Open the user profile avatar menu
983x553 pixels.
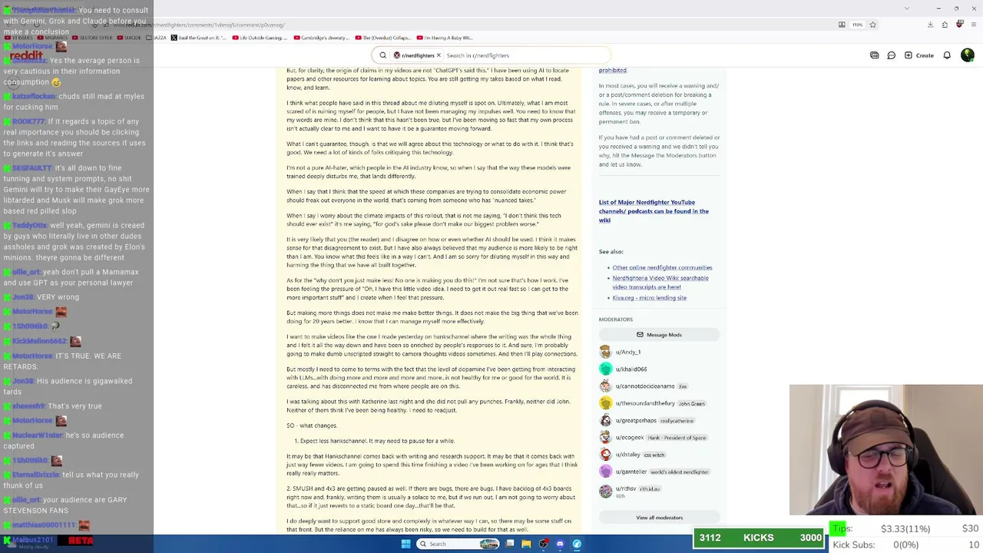click(967, 55)
